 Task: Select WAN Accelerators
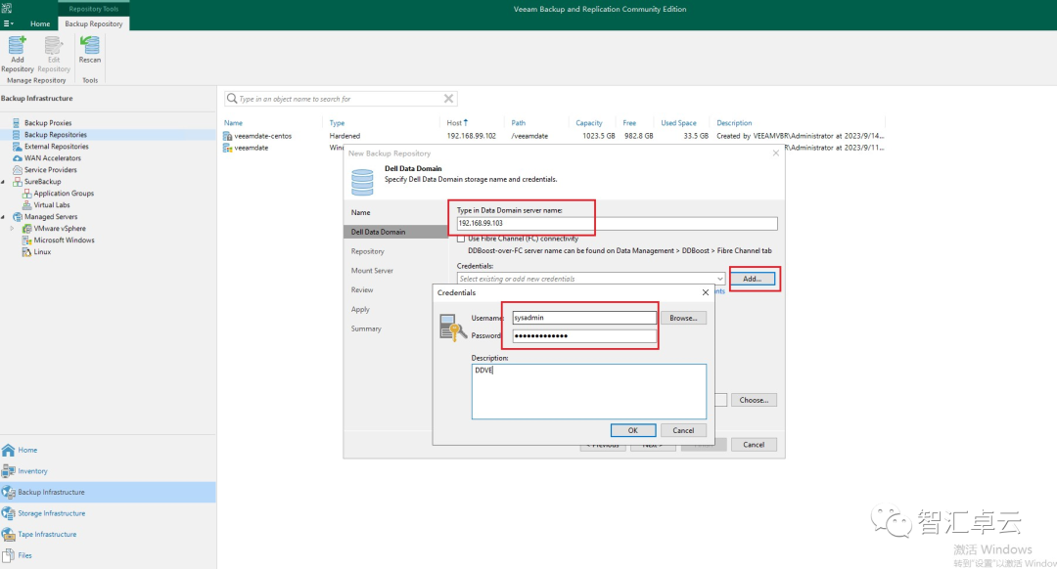(54, 157)
